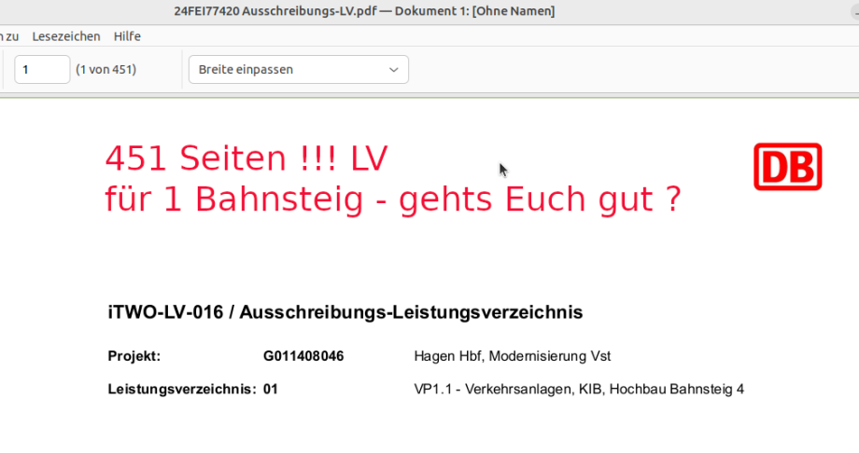Click the 'Projekt:' label

pos(134,356)
